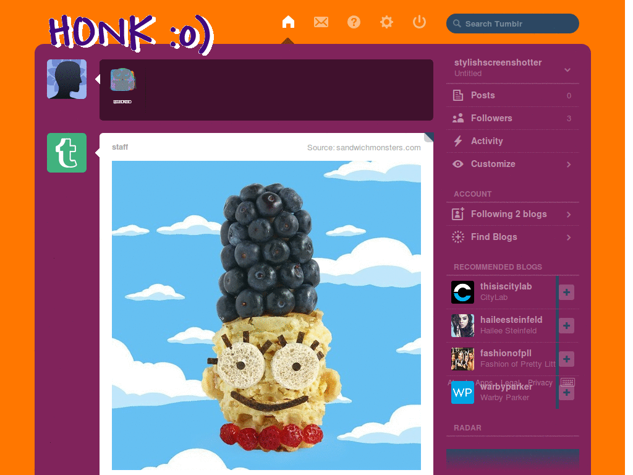
Task: Open the fashionofpll blog name
Action: click(506, 353)
